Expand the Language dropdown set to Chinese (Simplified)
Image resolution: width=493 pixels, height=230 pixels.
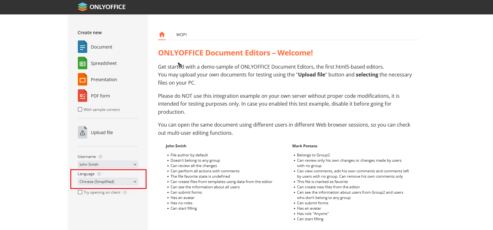click(108, 182)
